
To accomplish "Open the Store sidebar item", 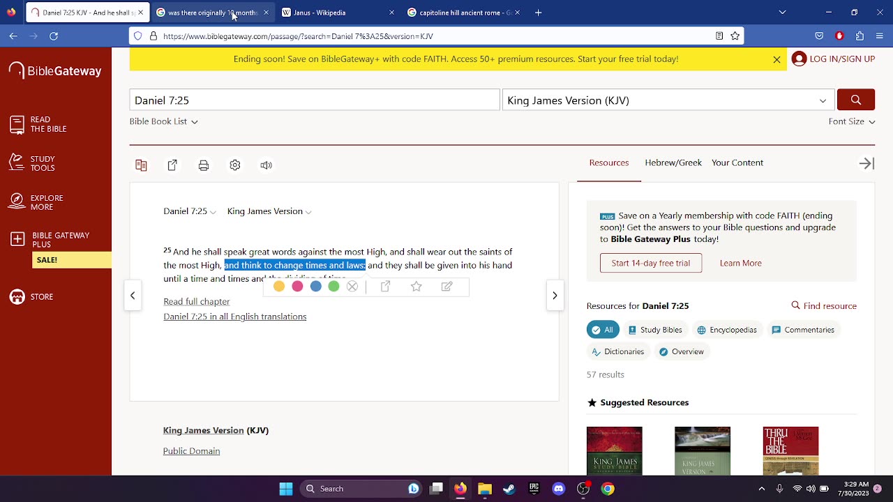I will tap(31, 297).
